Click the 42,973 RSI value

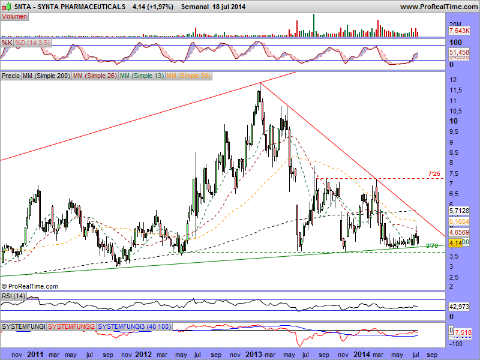459,307
